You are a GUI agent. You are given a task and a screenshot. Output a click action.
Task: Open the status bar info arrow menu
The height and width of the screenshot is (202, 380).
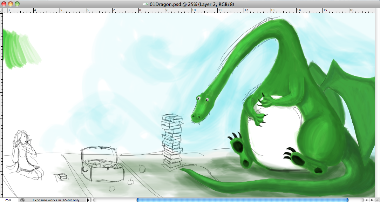tap(88, 200)
